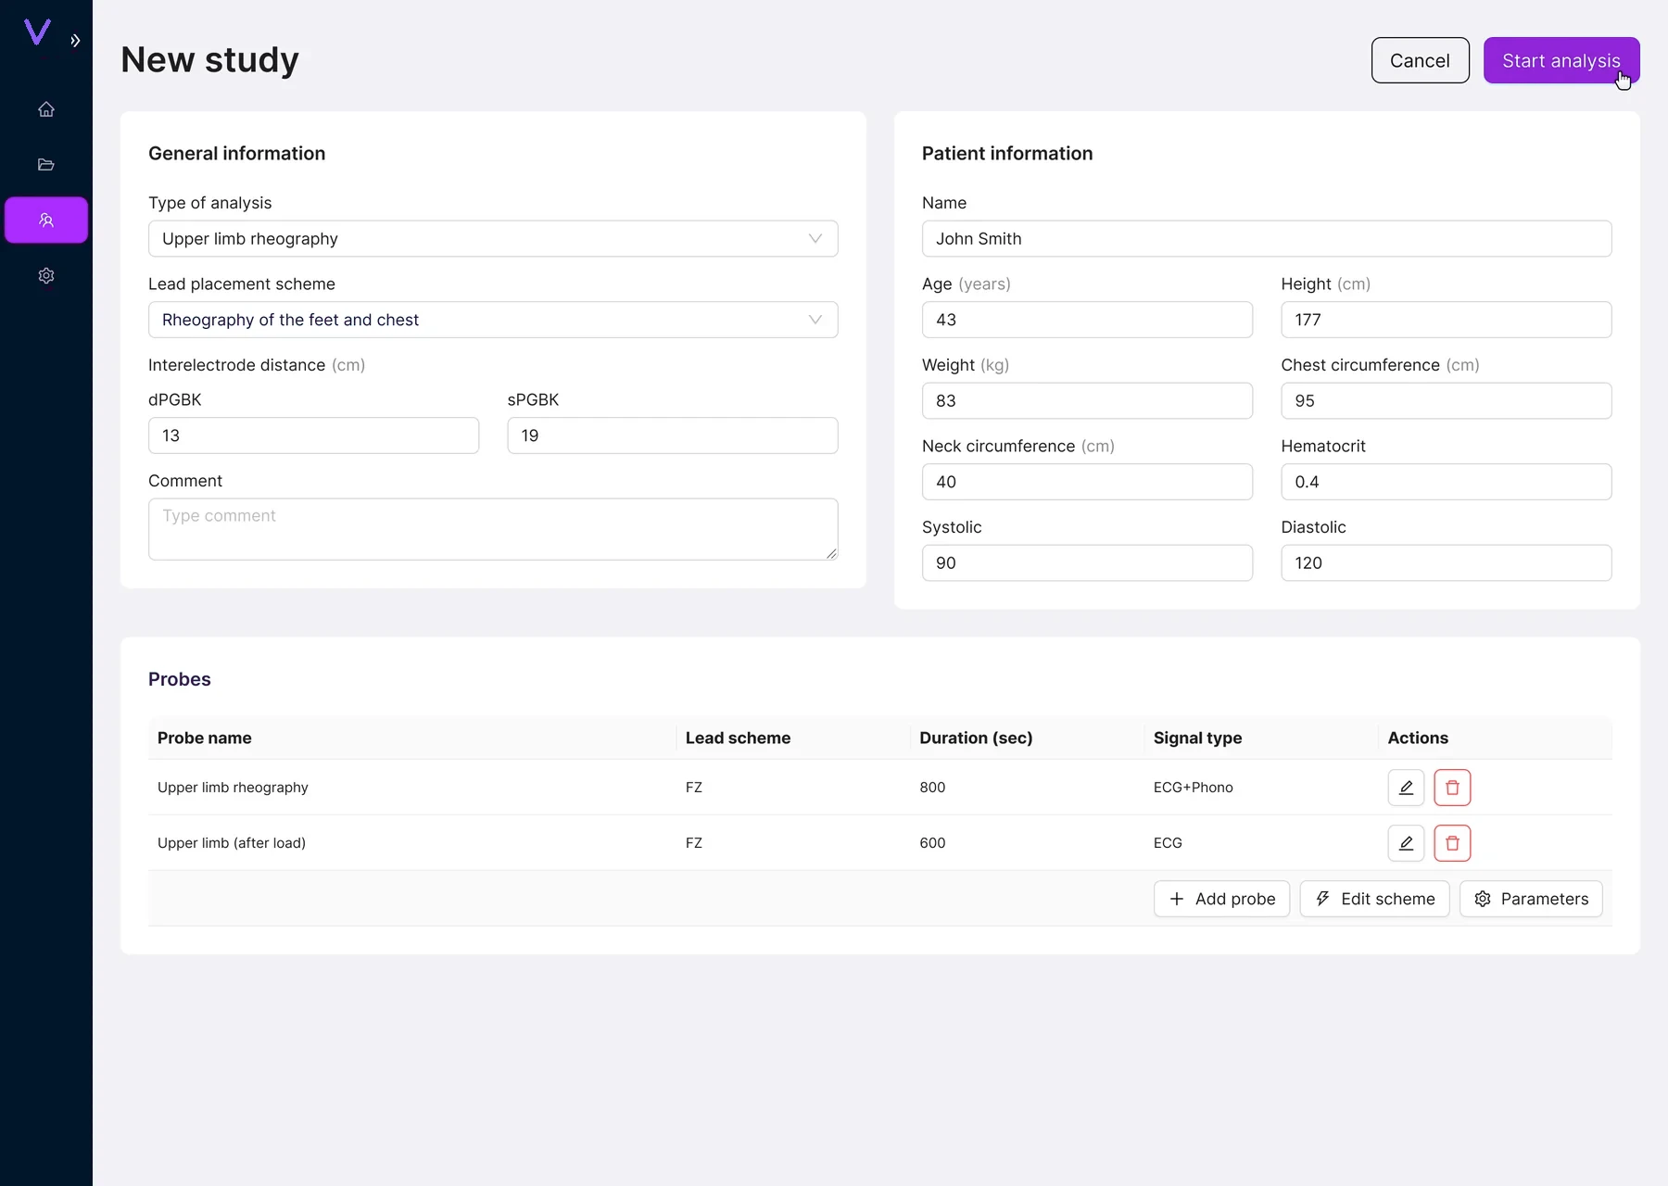Click the Diastolic pressure field

click(x=1447, y=563)
